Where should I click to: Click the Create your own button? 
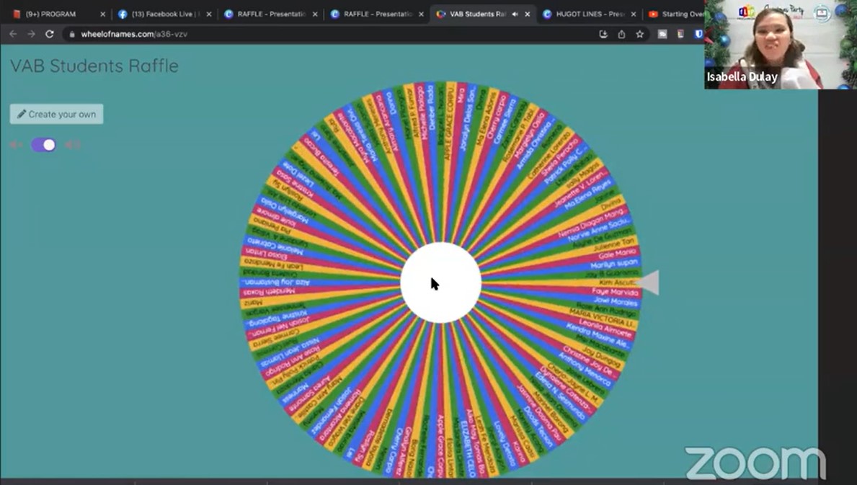point(56,114)
